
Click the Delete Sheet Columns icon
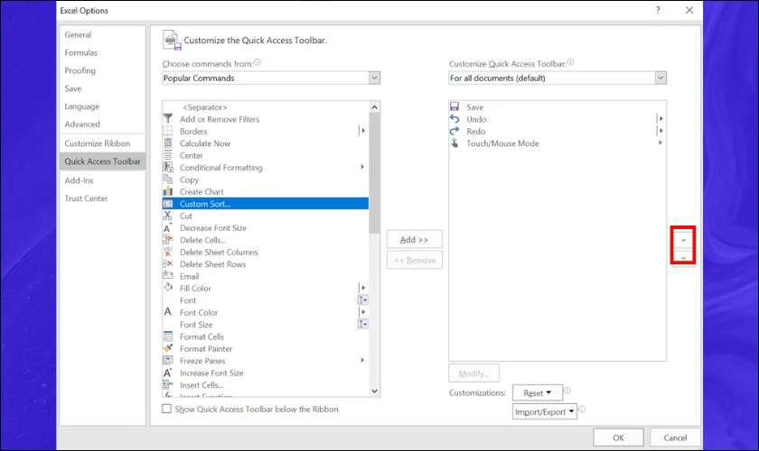click(168, 252)
